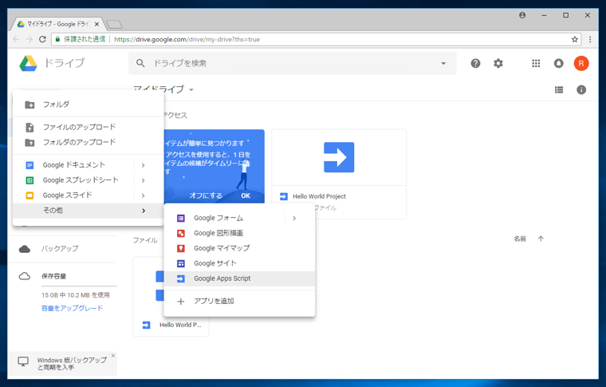Viewport: 606px width, 387px height.
Task: Click the Google Drawings icon
Action: pyautogui.click(x=181, y=233)
